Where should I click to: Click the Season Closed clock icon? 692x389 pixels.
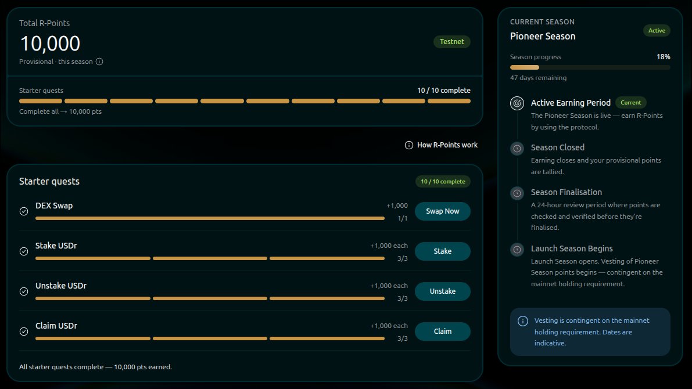[517, 149]
